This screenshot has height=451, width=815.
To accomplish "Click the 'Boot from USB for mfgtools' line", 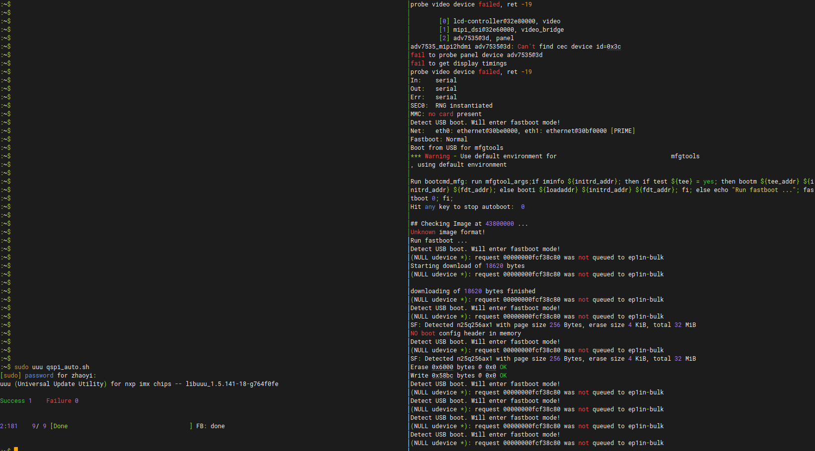I will coord(457,148).
